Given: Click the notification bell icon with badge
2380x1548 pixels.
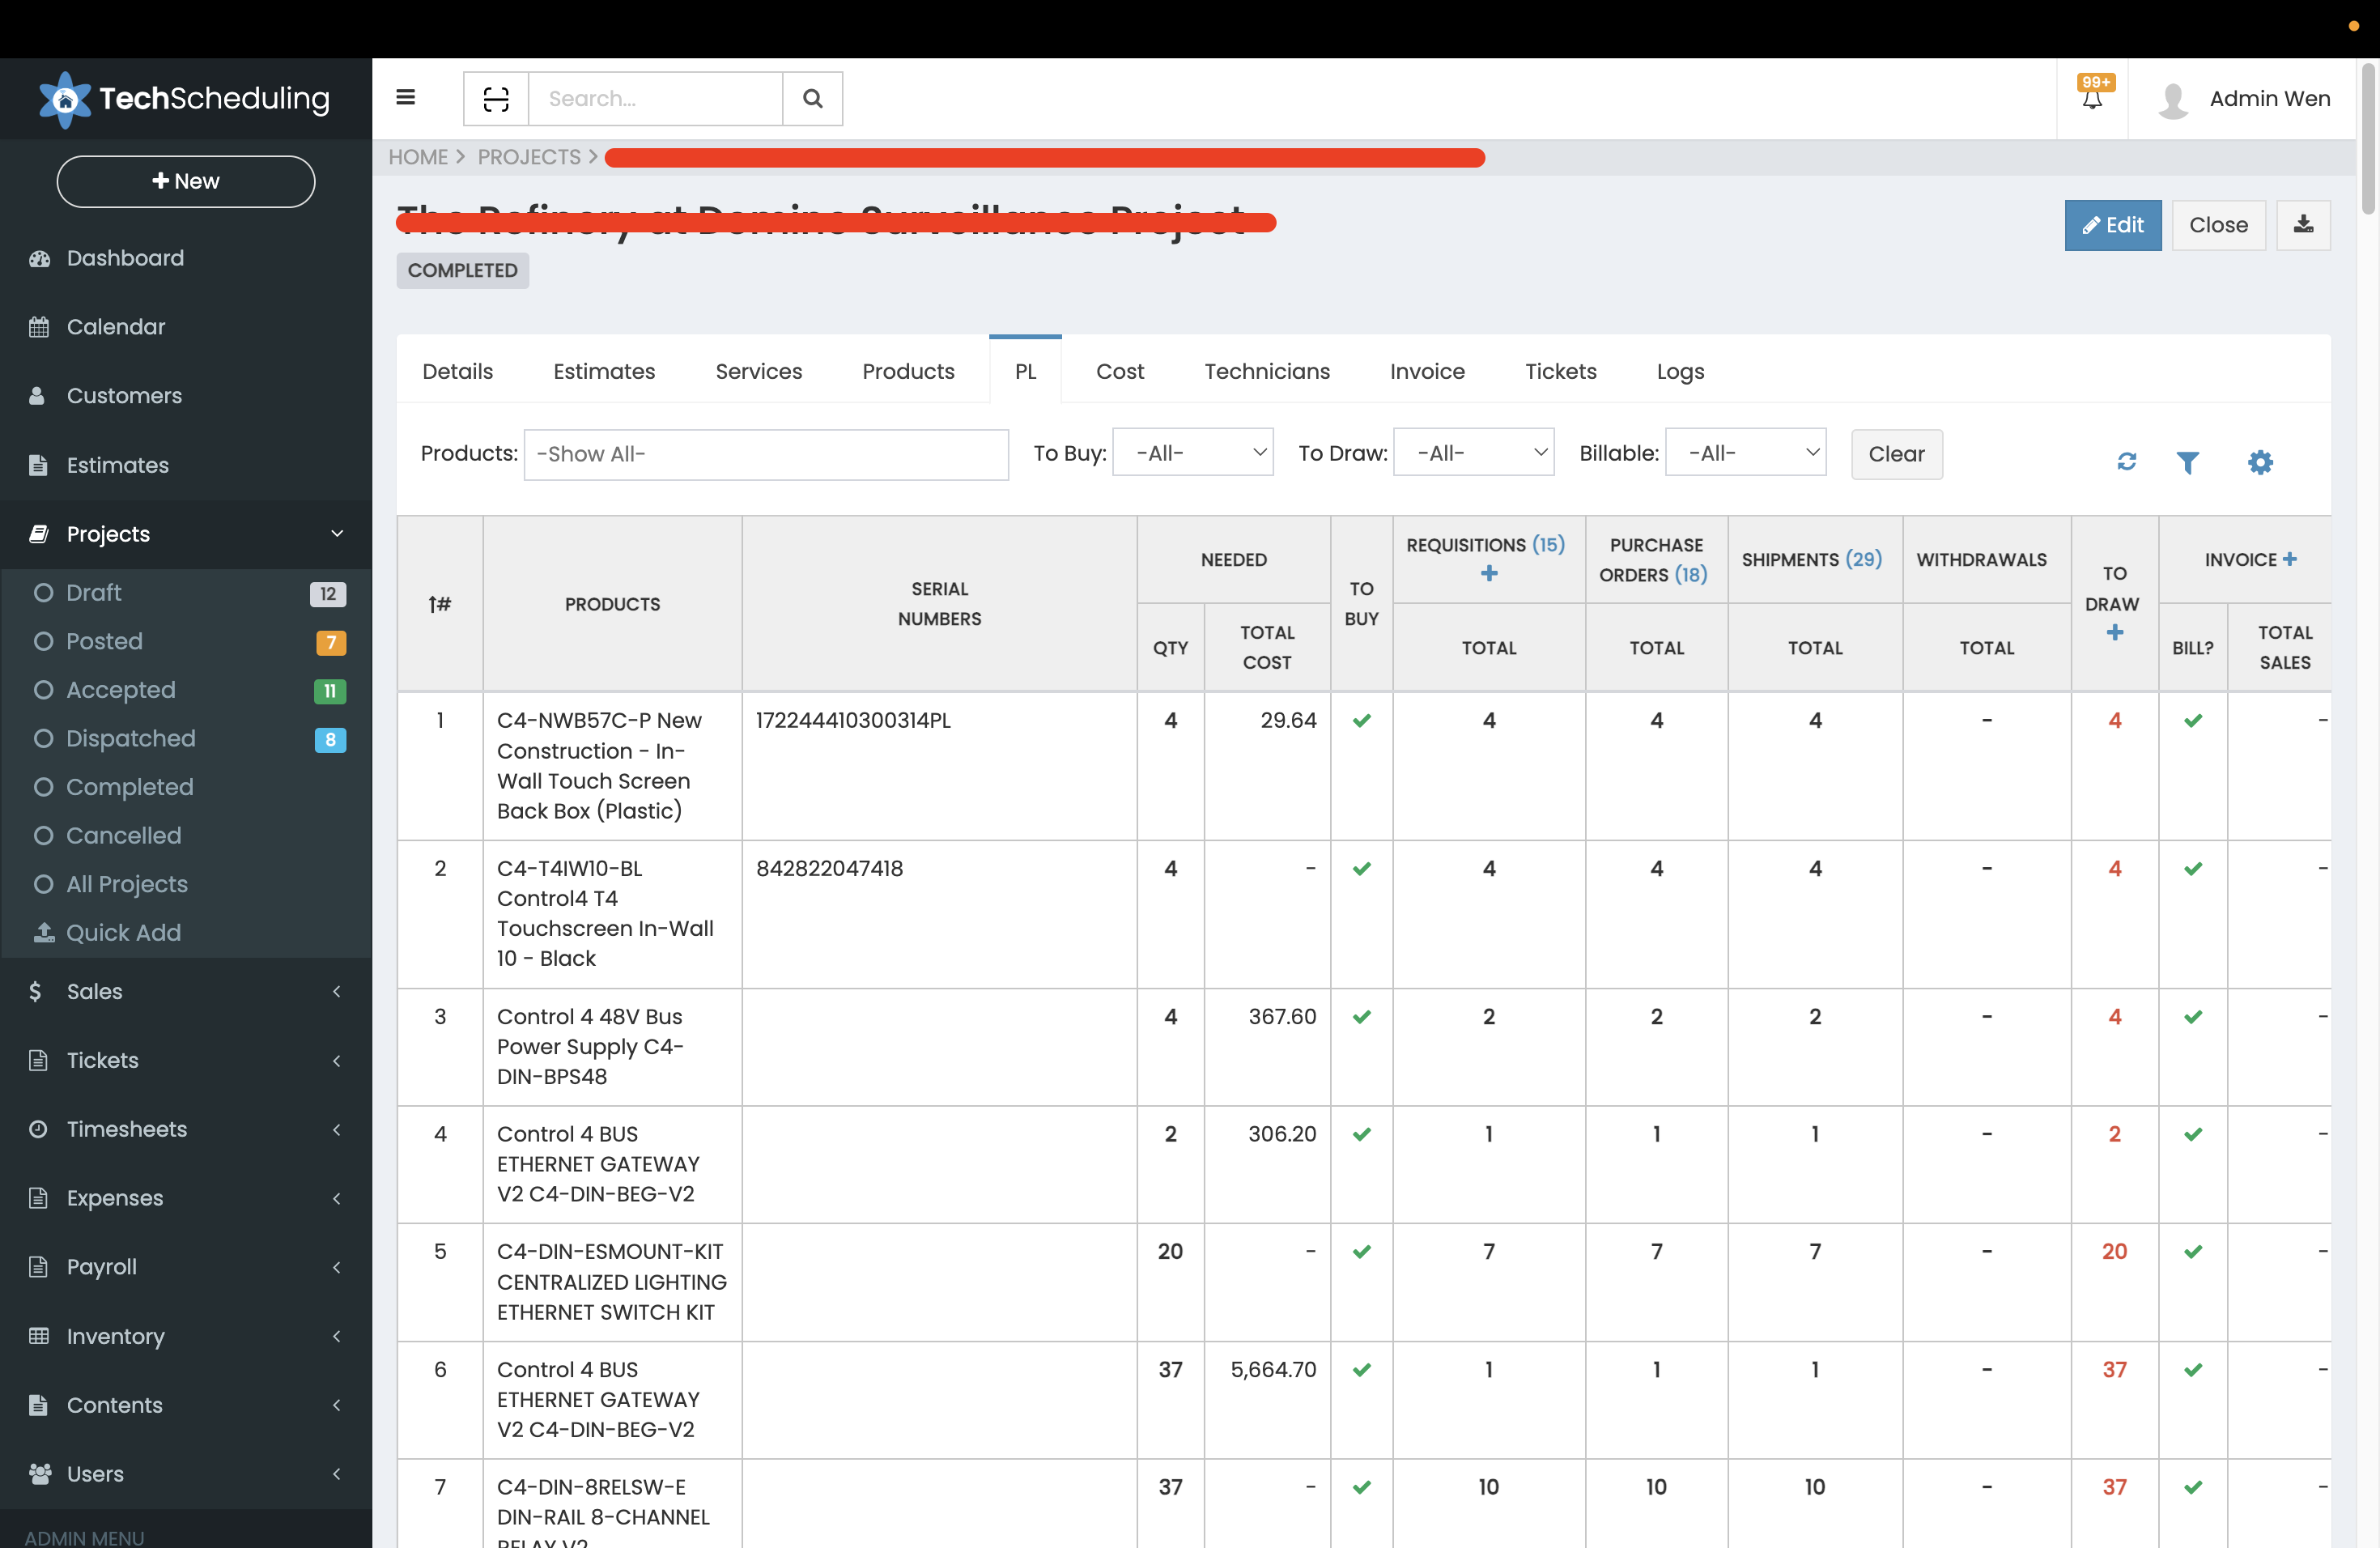Looking at the screenshot, I should [2093, 97].
